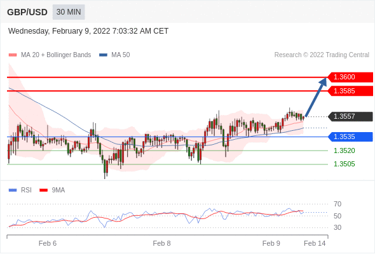Click the 1.3520 support level value
Screen dimensions: 375x254
(344, 150)
